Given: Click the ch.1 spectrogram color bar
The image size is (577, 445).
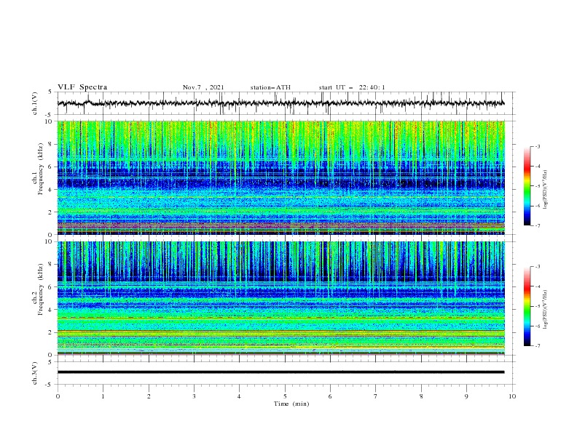Looking at the screenshot, I should pos(527,186).
